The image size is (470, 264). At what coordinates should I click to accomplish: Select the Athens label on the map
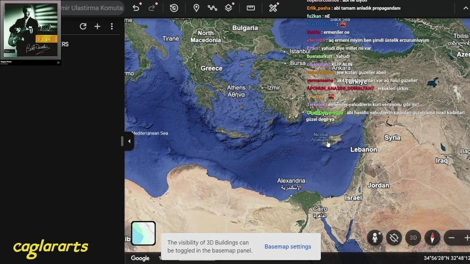(236, 91)
